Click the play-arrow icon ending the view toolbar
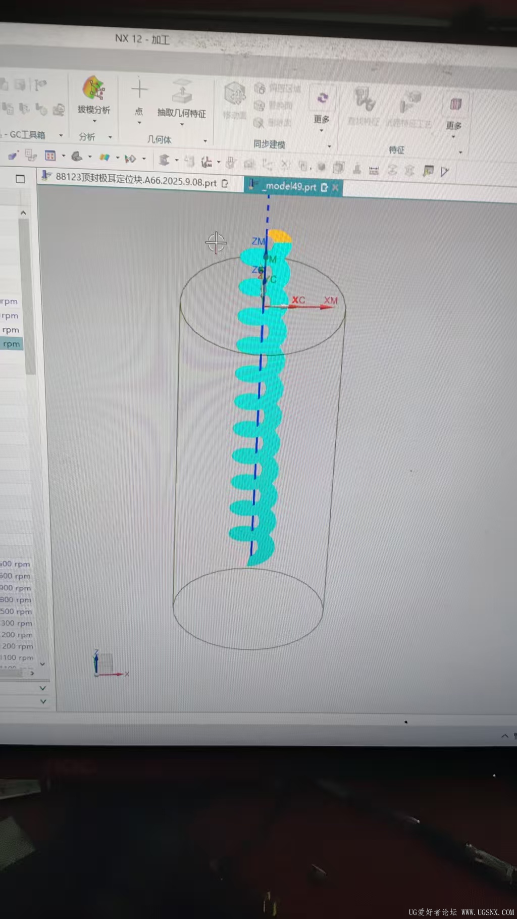The height and width of the screenshot is (919, 517). point(445,172)
